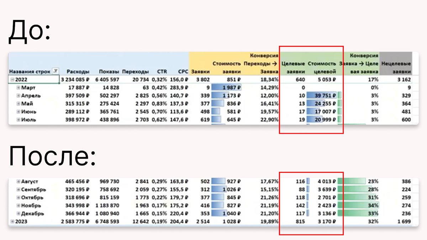Select the 5 053 ₽ target cost cell
Viewport: 427px width, 240px height.
pyautogui.click(x=327, y=80)
